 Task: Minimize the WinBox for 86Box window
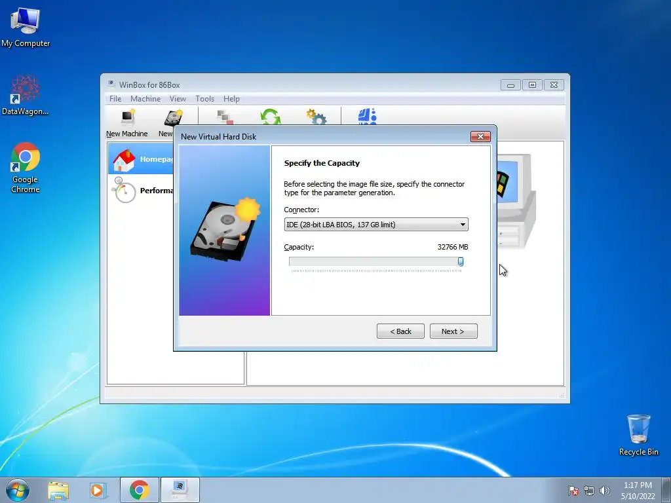click(x=510, y=85)
